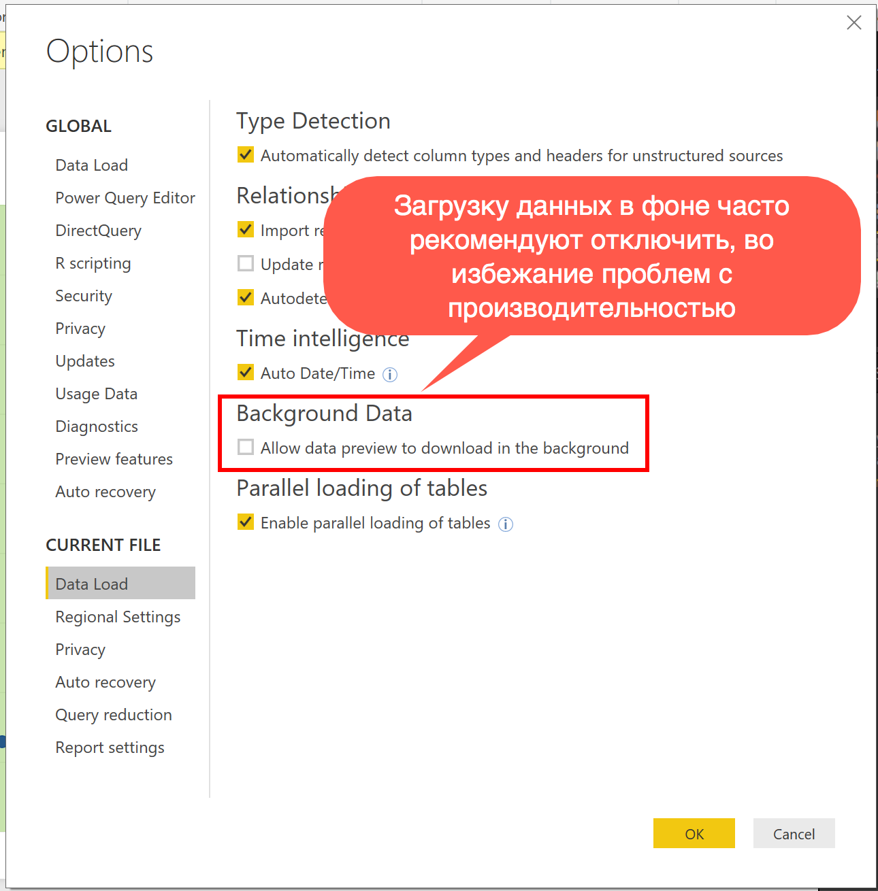
Task: Click Parallel loading of tables heading
Action: coord(362,488)
